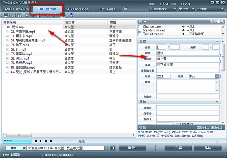Click the settings gear icon beside List Maker
Screen dimensions: 227x158
(126, 8)
